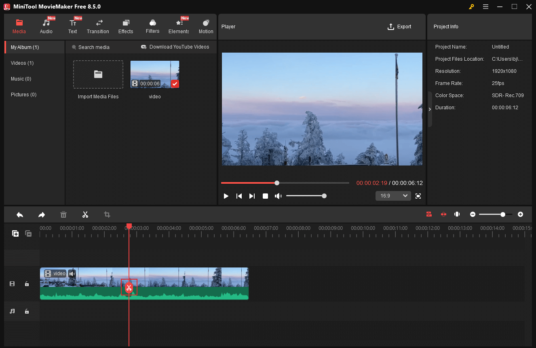
Task: Toggle the audio waveform display icon
Action: tap(457, 214)
